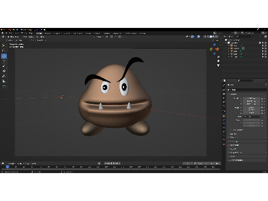Click the Location X value field

click(x=251, y=98)
